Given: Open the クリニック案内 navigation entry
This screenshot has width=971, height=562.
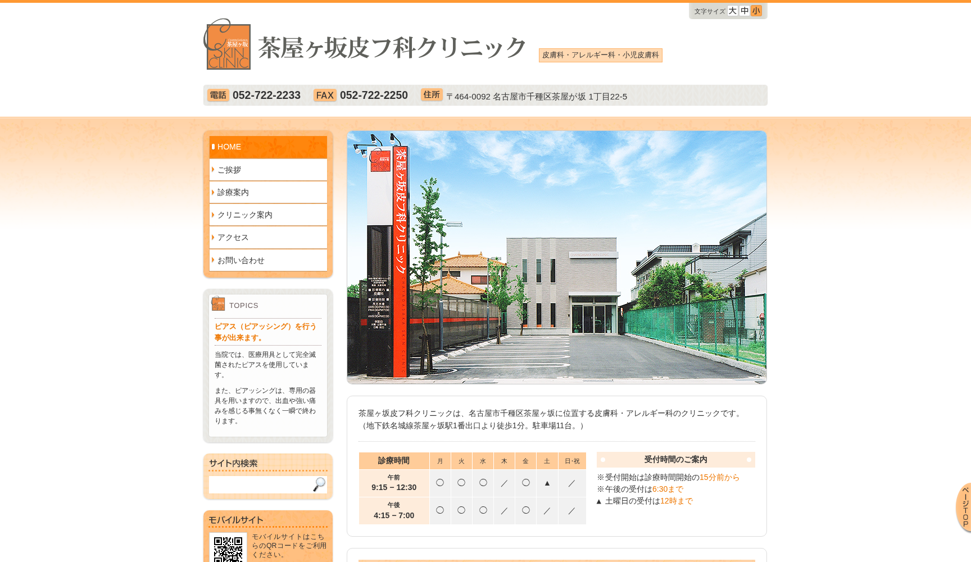Looking at the screenshot, I should coord(244,214).
